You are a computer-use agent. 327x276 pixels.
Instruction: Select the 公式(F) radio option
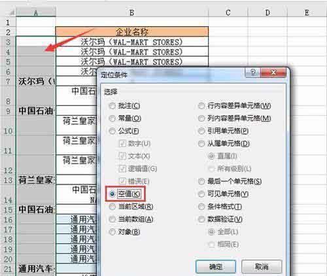112,131
